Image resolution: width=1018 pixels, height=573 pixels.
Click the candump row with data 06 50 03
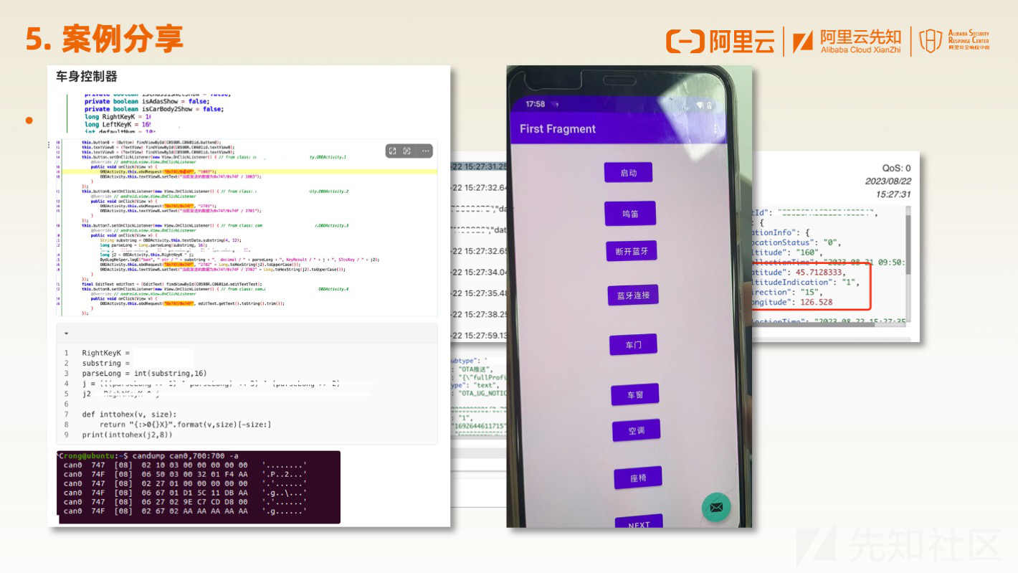click(x=185, y=474)
